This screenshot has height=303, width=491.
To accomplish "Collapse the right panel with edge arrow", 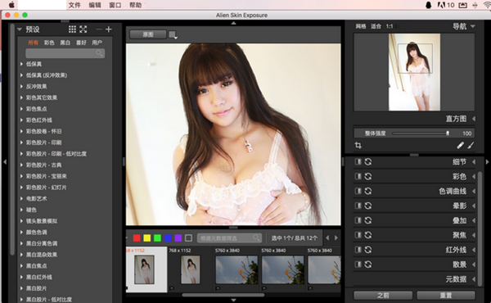I will coord(487,162).
